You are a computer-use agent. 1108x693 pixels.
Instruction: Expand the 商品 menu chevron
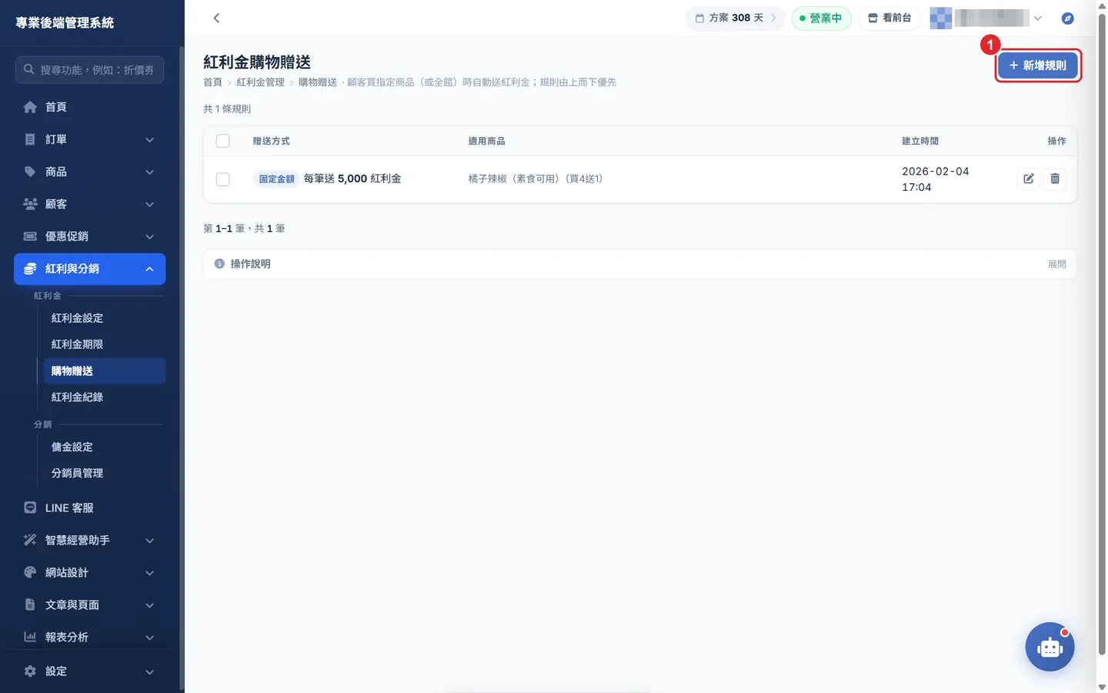pyautogui.click(x=150, y=172)
